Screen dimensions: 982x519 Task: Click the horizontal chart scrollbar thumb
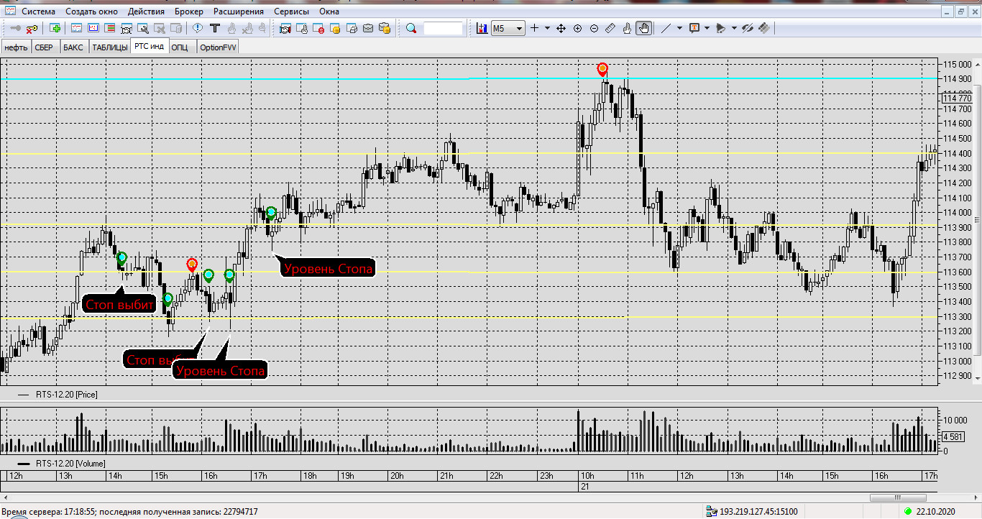coord(897,497)
